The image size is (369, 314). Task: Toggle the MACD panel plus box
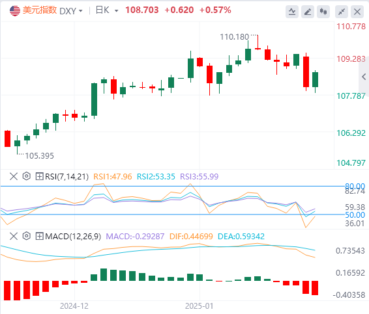pos(39,236)
